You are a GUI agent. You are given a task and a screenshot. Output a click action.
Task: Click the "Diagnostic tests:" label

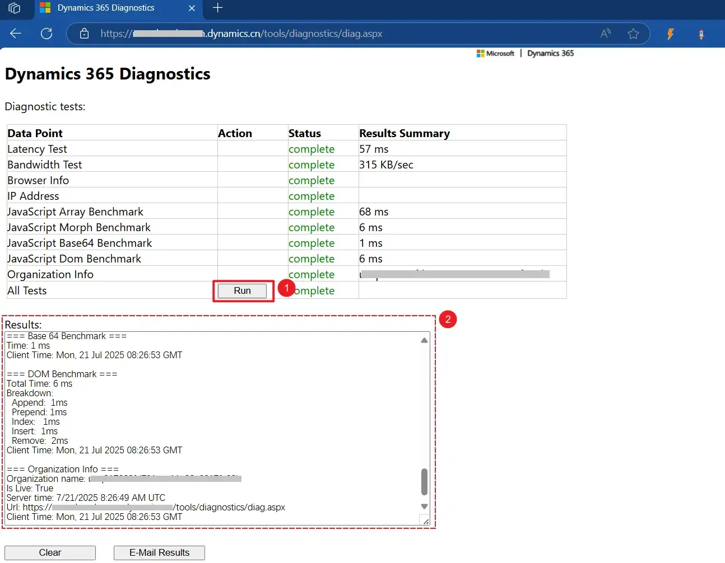(x=45, y=106)
